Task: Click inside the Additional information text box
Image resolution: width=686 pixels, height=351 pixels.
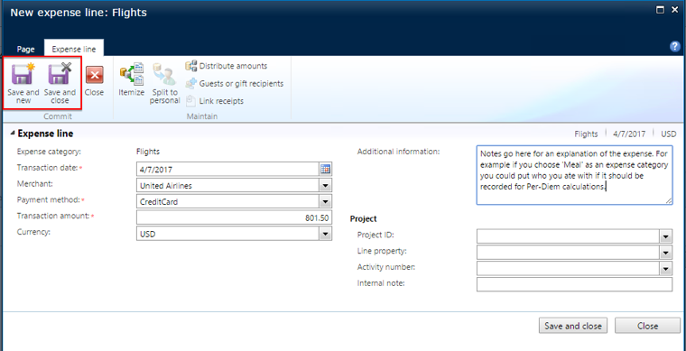Action: (x=574, y=175)
